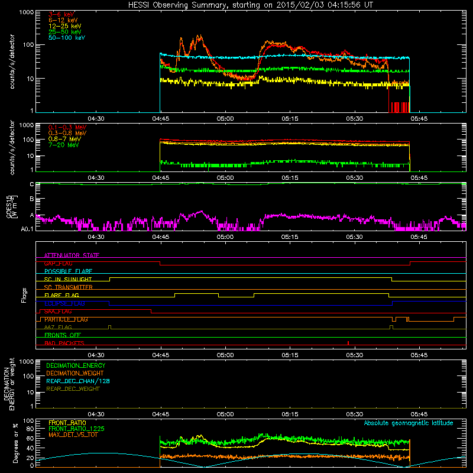
Task: Select the 'C' level tick on GOES15 axis
Action: click(x=32, y=184)
